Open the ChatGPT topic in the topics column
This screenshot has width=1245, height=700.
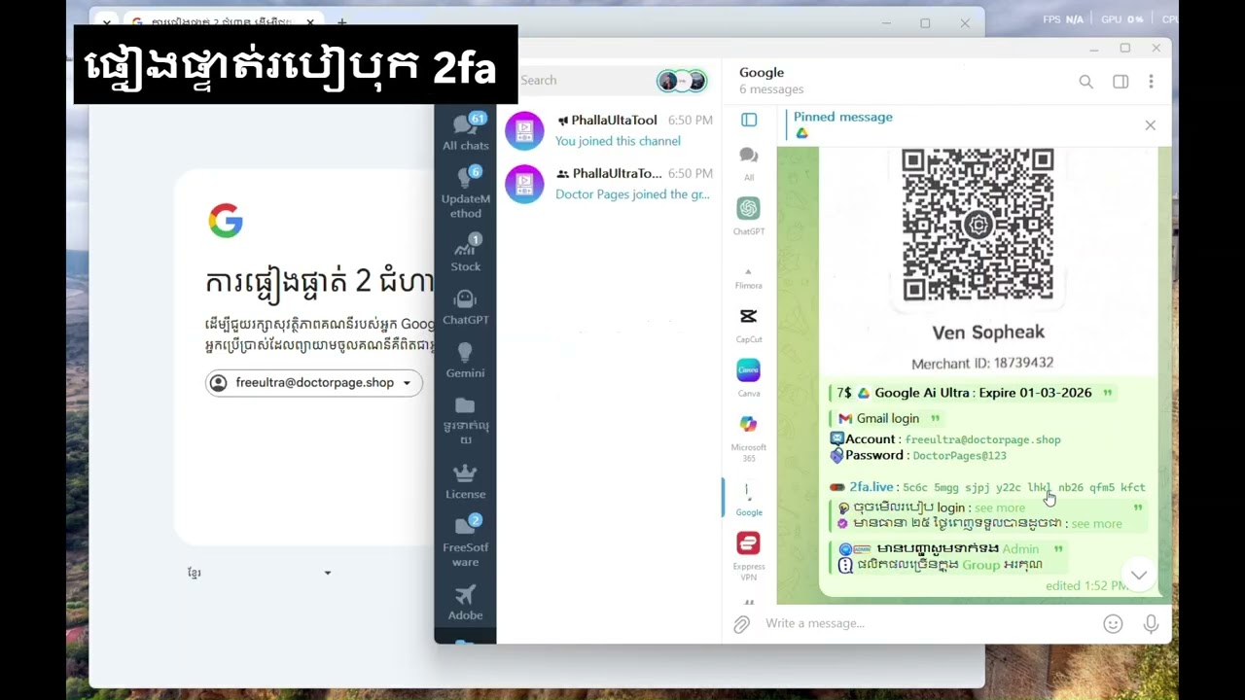coord(748,216)
